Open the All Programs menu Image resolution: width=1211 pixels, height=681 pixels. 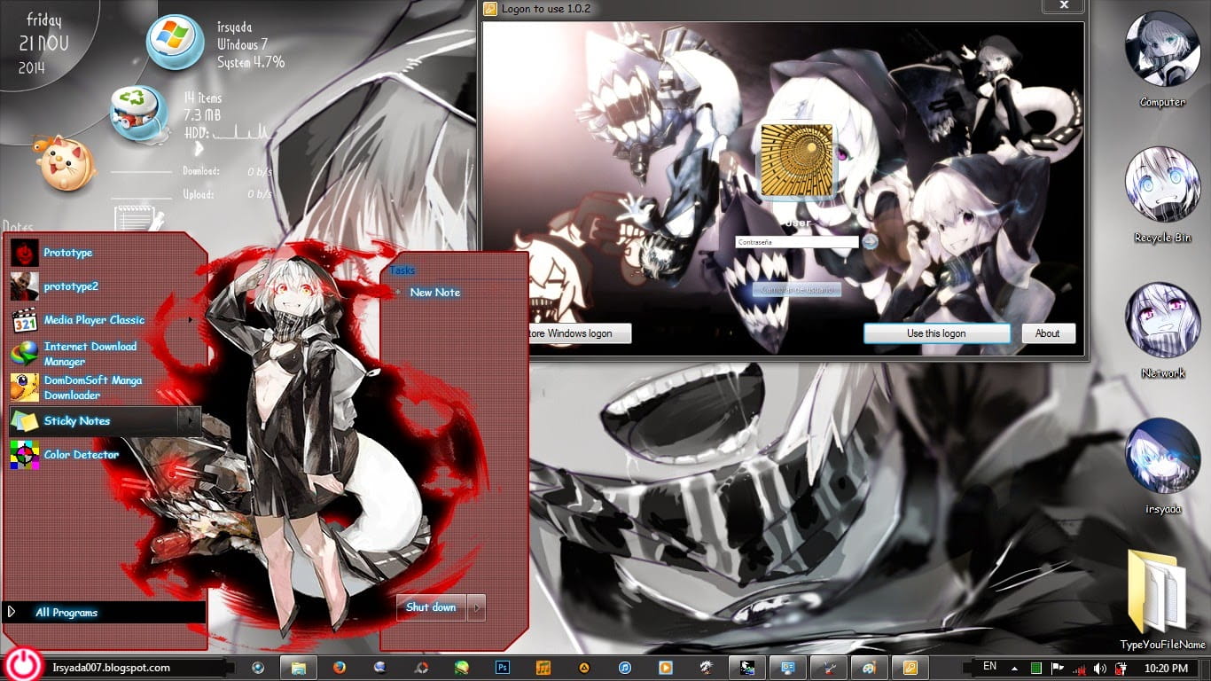[66, 612]
